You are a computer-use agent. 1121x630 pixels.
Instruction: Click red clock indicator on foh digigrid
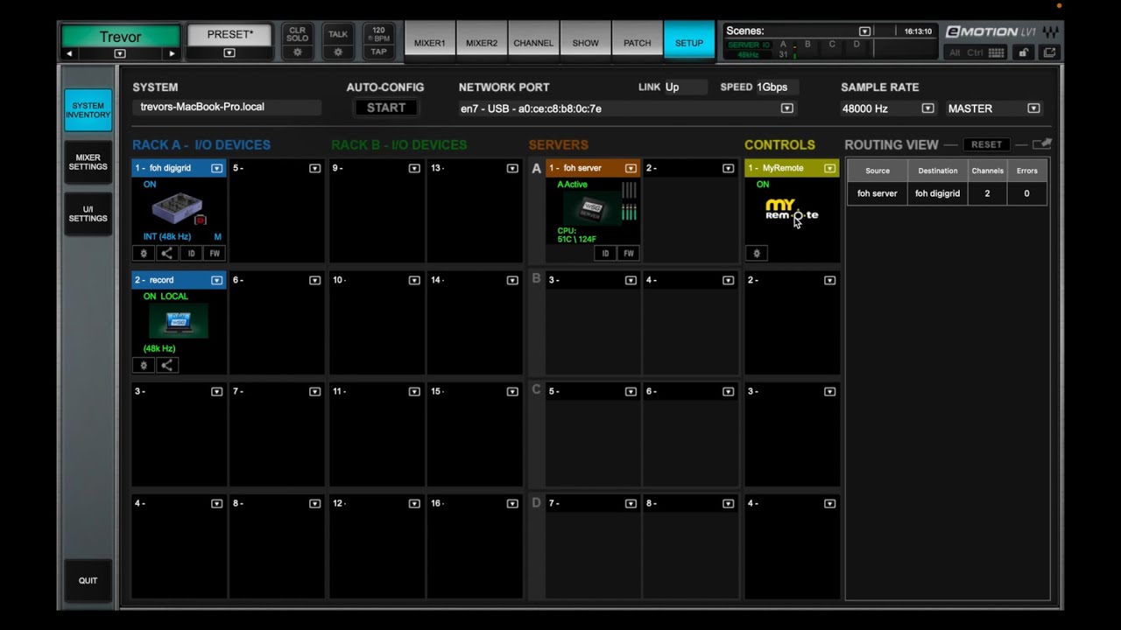click(201, 220)
